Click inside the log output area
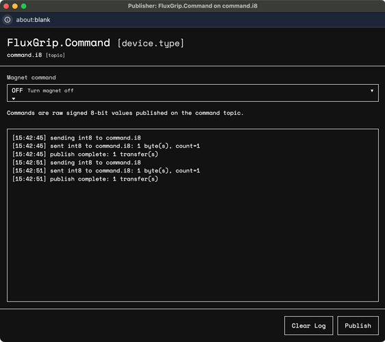The image size is (385, 342). (192, 215)
